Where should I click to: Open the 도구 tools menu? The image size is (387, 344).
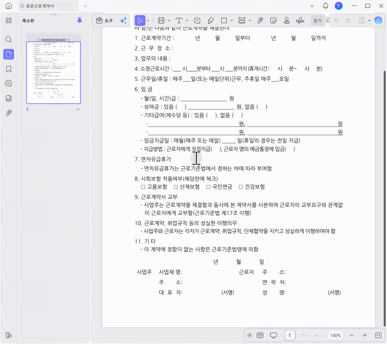click(104, 21)
